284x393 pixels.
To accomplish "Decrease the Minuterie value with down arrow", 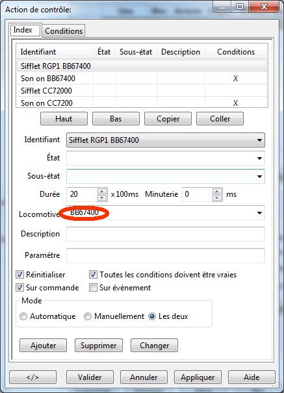I will tap(217, 197).
